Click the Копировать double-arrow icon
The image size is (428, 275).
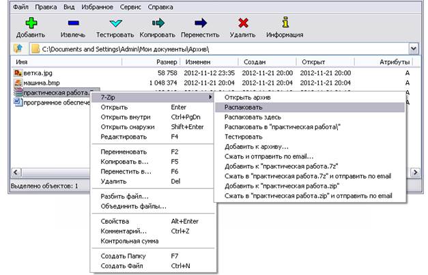tap(158, 23)
